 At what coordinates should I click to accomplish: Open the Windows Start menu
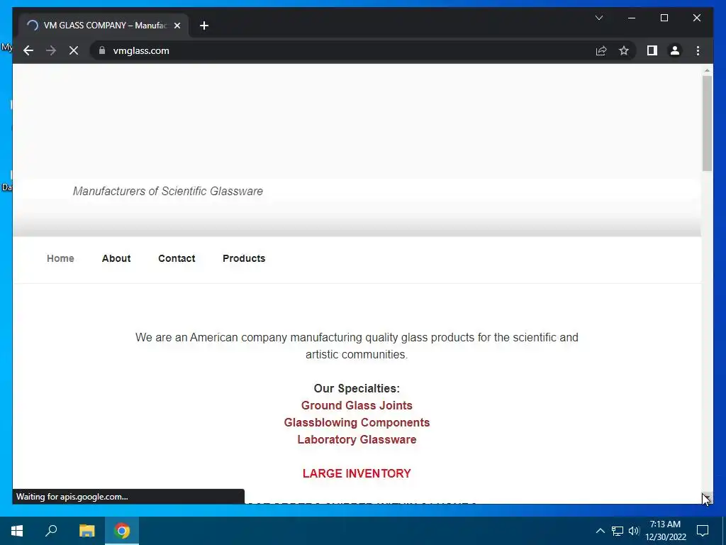17,531
